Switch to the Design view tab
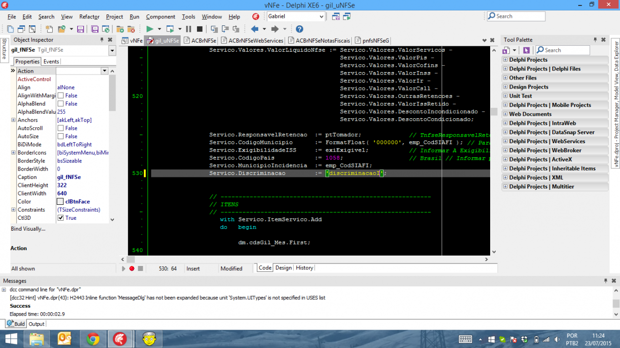The width and height of the screenshot is (620, 348). coord(284,268)
